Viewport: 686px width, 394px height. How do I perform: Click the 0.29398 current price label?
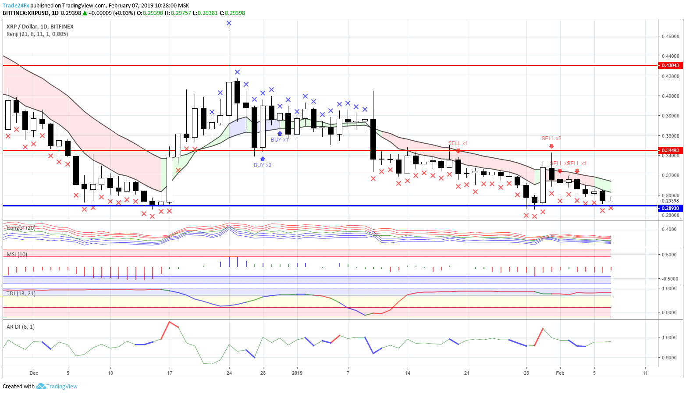[670, 201]
